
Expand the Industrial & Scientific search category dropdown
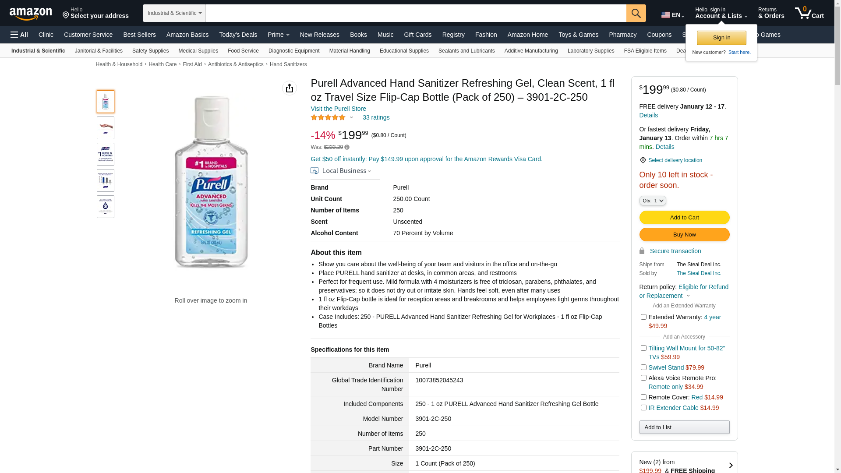click(174, 13)
